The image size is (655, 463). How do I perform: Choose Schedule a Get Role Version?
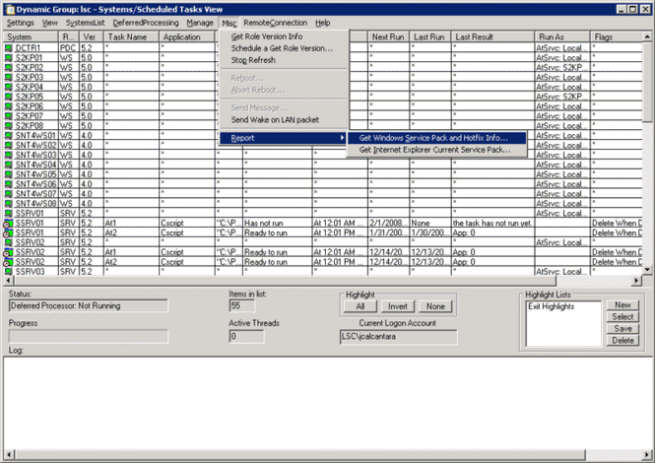pyautogui.click(x=284, y=48)
